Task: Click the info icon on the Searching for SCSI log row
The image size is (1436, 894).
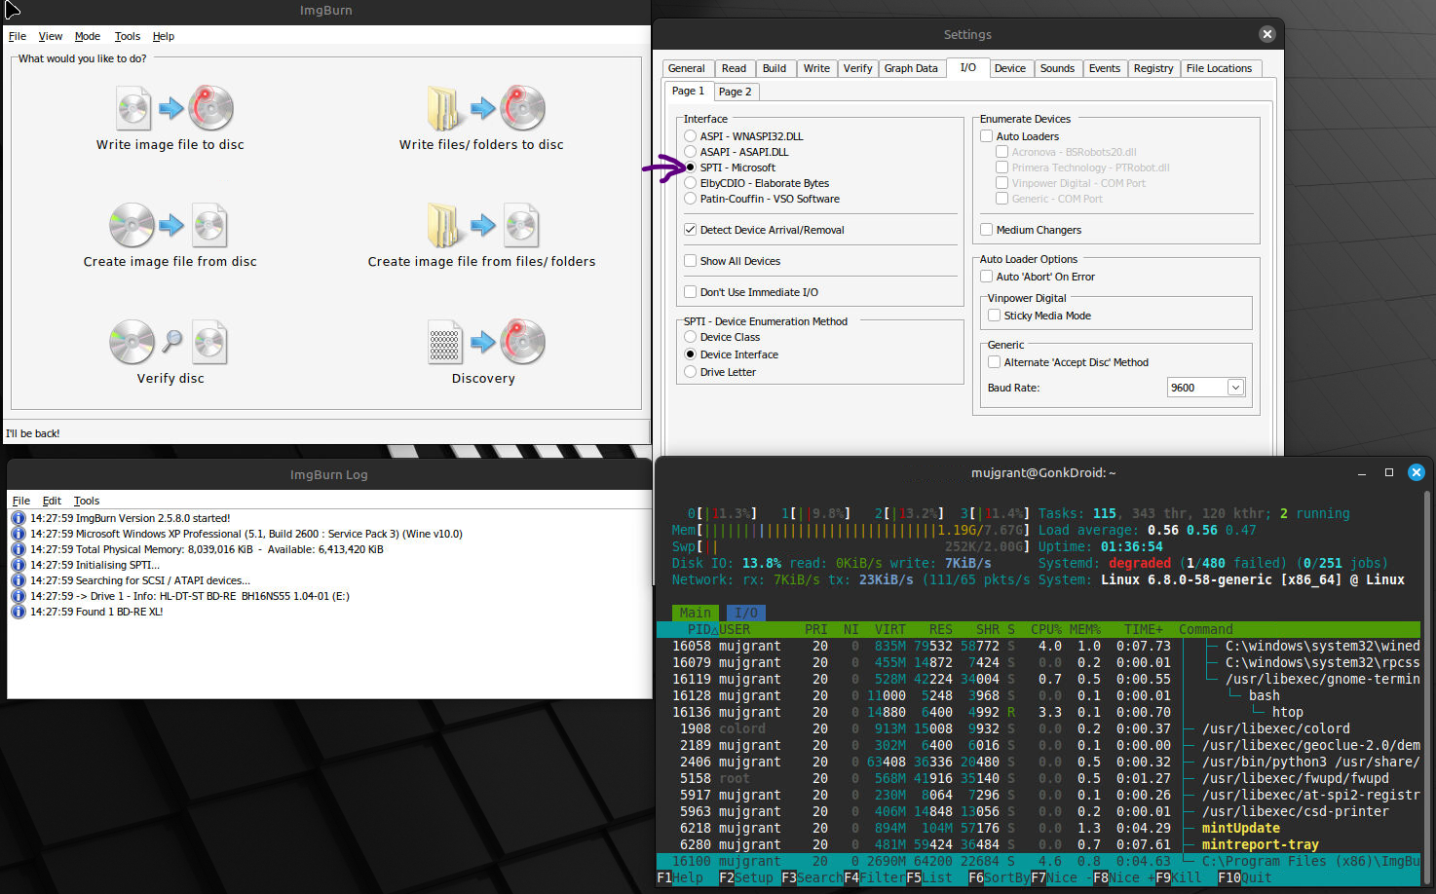Action: click(x=18, y=580)
